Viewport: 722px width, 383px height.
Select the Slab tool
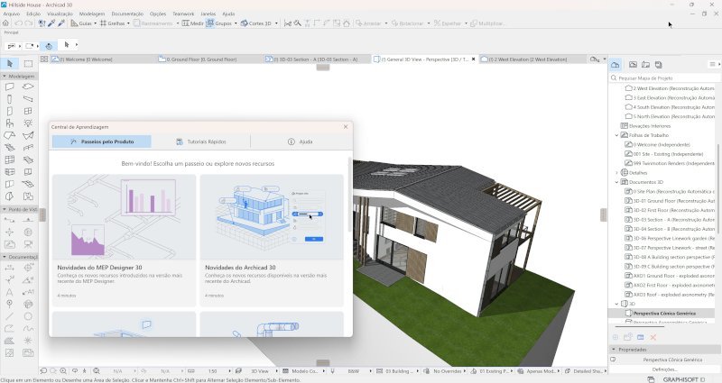point(28,87)
